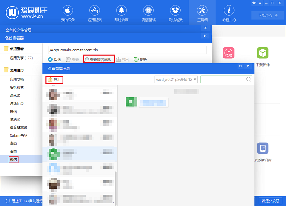Open the title bar dropdown menu icon
Image resolution: width=286 pixels, height=206 pixels.
[260, 3]
